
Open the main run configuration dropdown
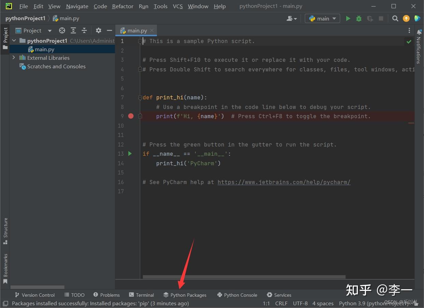click(x=322, y=18)
